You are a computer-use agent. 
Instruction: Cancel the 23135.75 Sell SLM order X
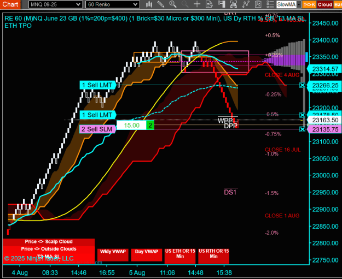(x=302, y=129)
